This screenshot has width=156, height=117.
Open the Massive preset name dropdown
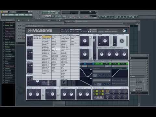(88, 30)
